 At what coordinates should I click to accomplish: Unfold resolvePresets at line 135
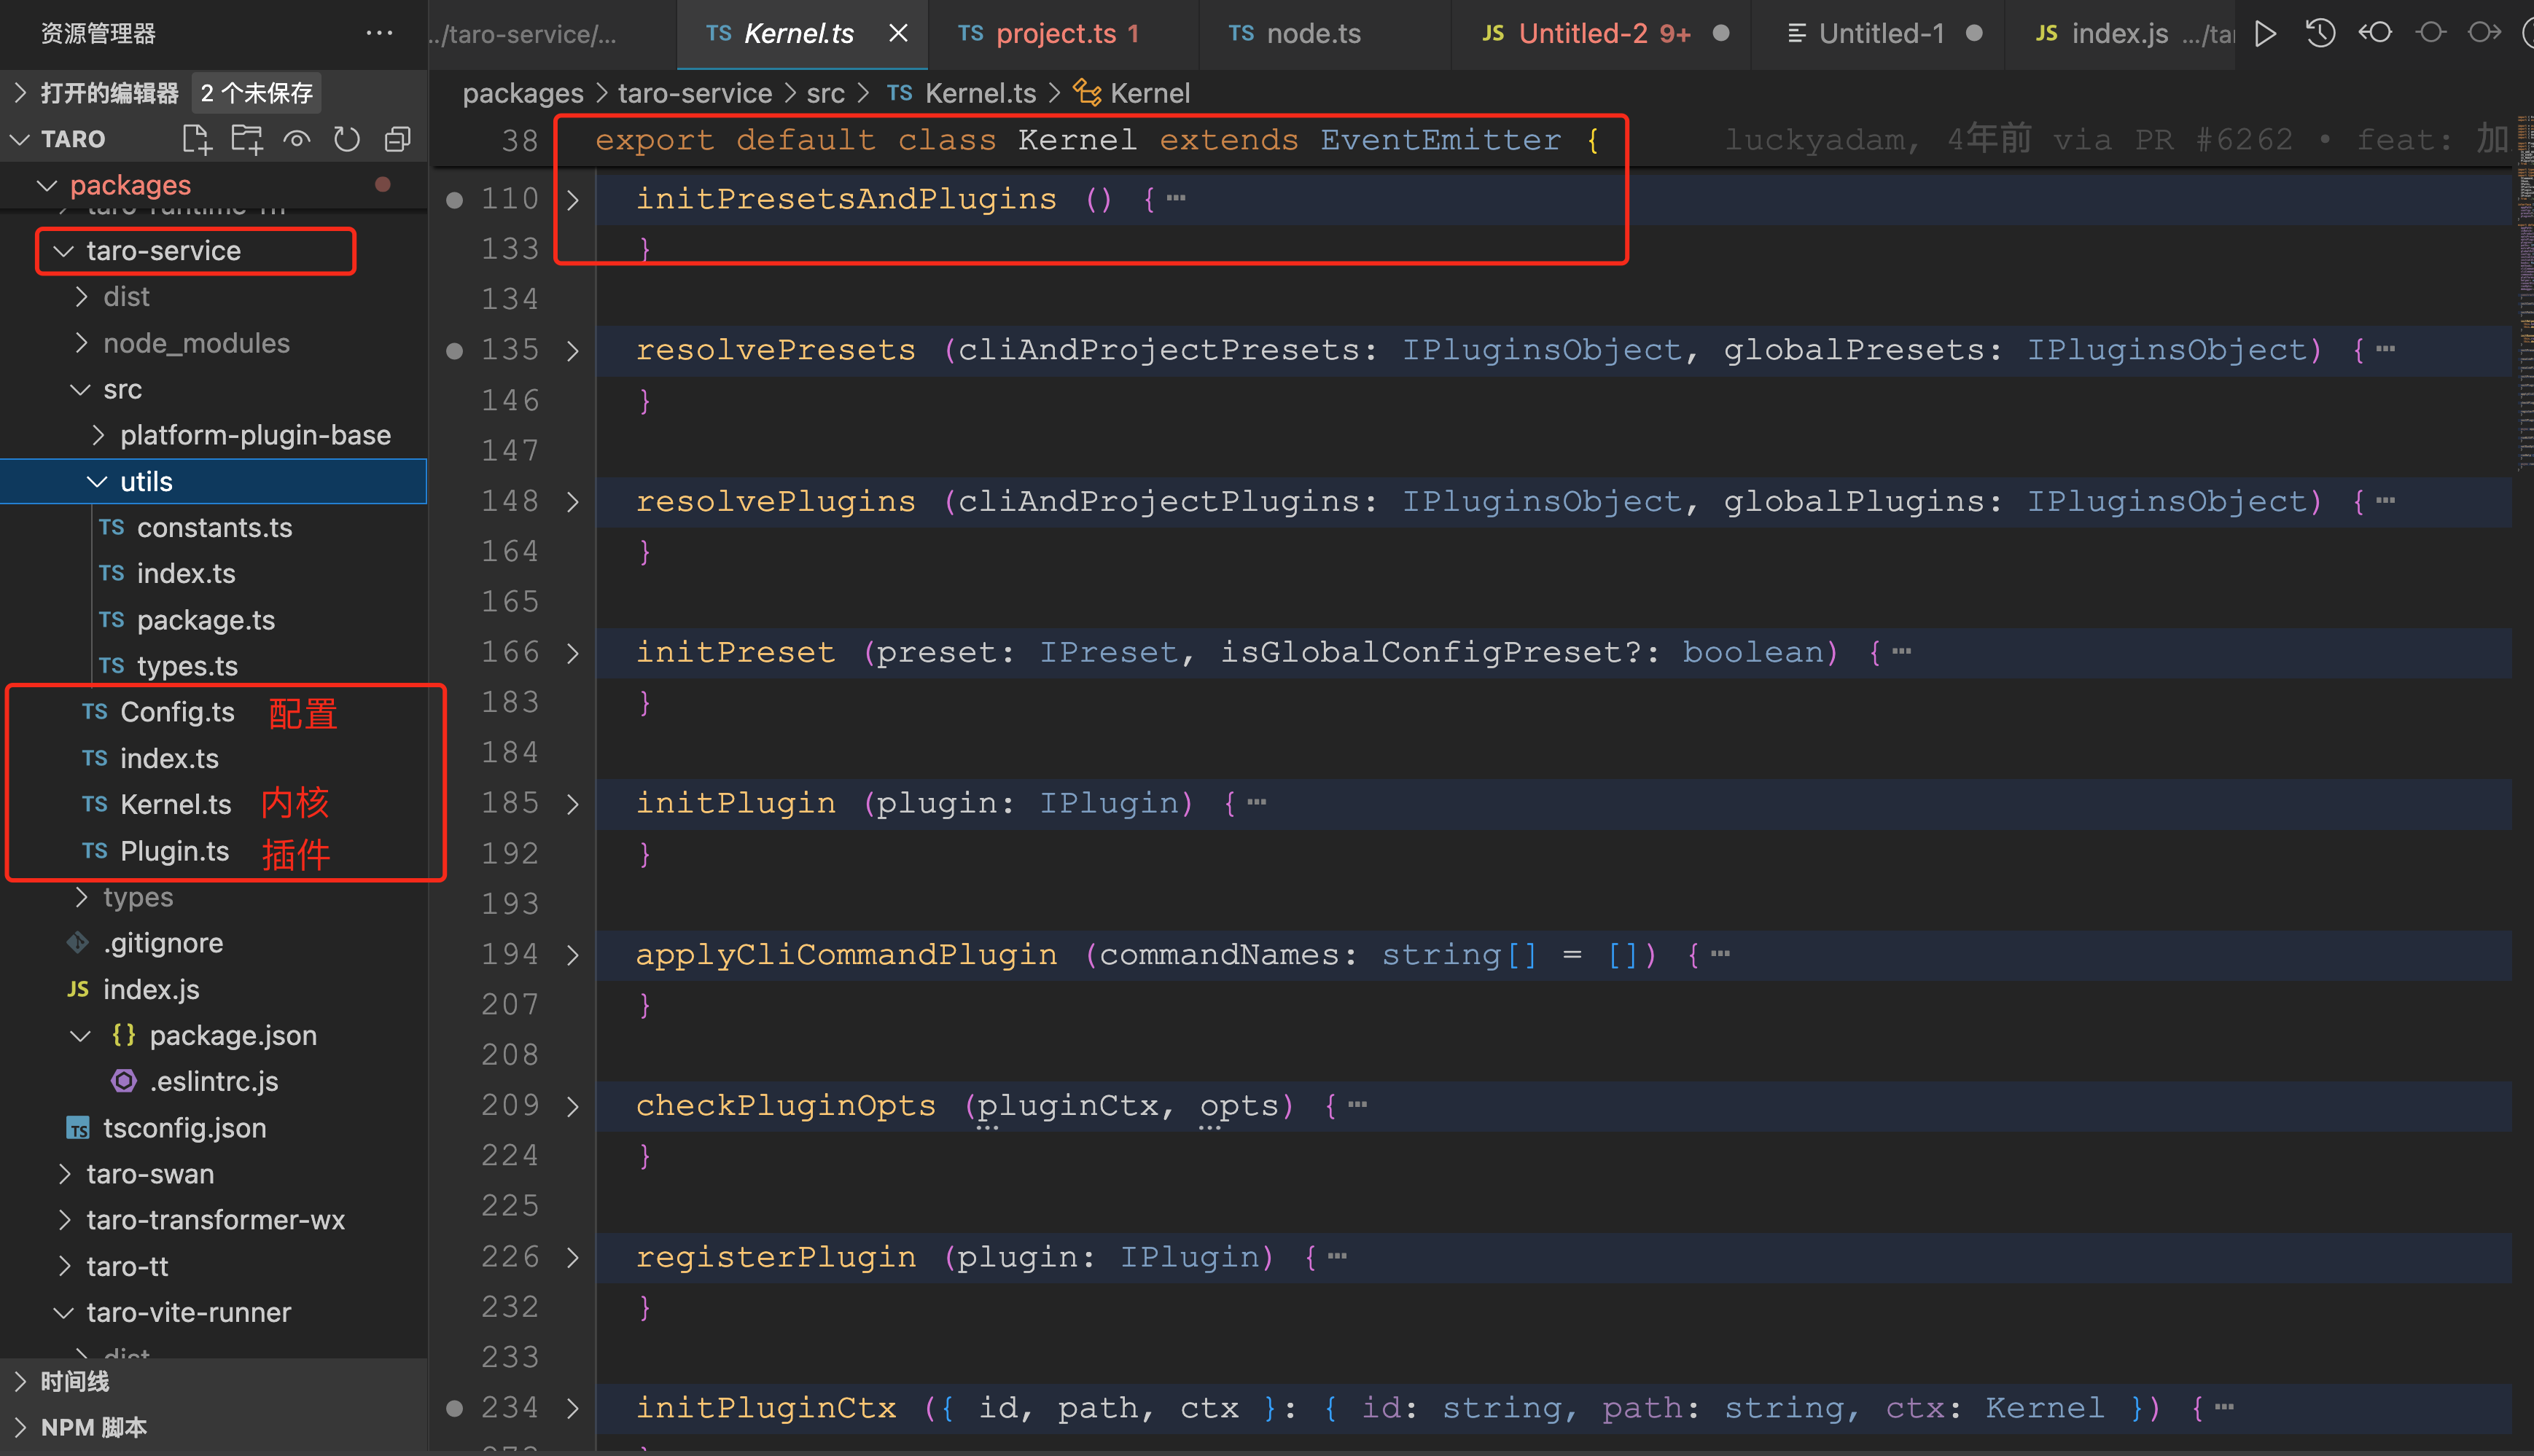[x=572, y=351]
